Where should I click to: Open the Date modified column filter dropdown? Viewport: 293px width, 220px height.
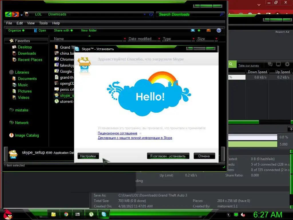(x=159, y=39)
